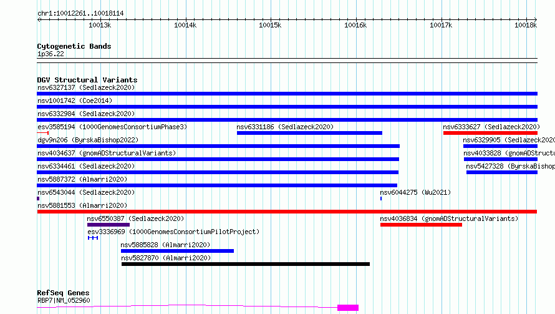Open nsv5827870 (Almarri2020) label
The width and height of the screenshot is (555, 314).
click(166, 258)
